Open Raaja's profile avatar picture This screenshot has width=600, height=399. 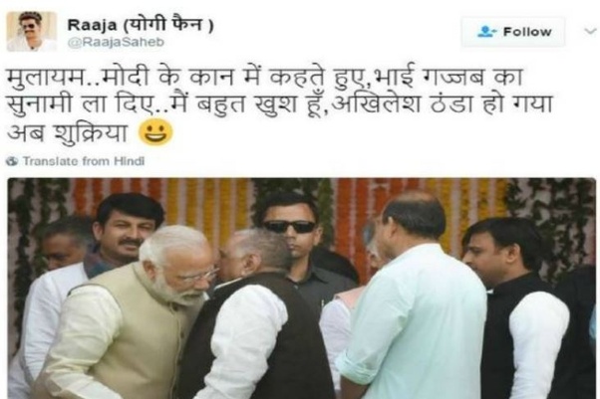[x=31, y=32]
